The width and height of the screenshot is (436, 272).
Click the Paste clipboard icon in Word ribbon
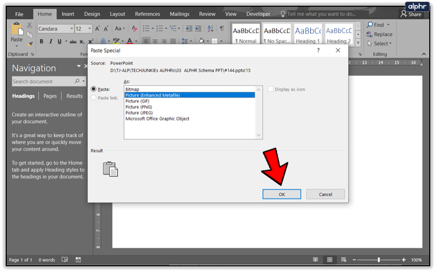[x=17, y=29]
